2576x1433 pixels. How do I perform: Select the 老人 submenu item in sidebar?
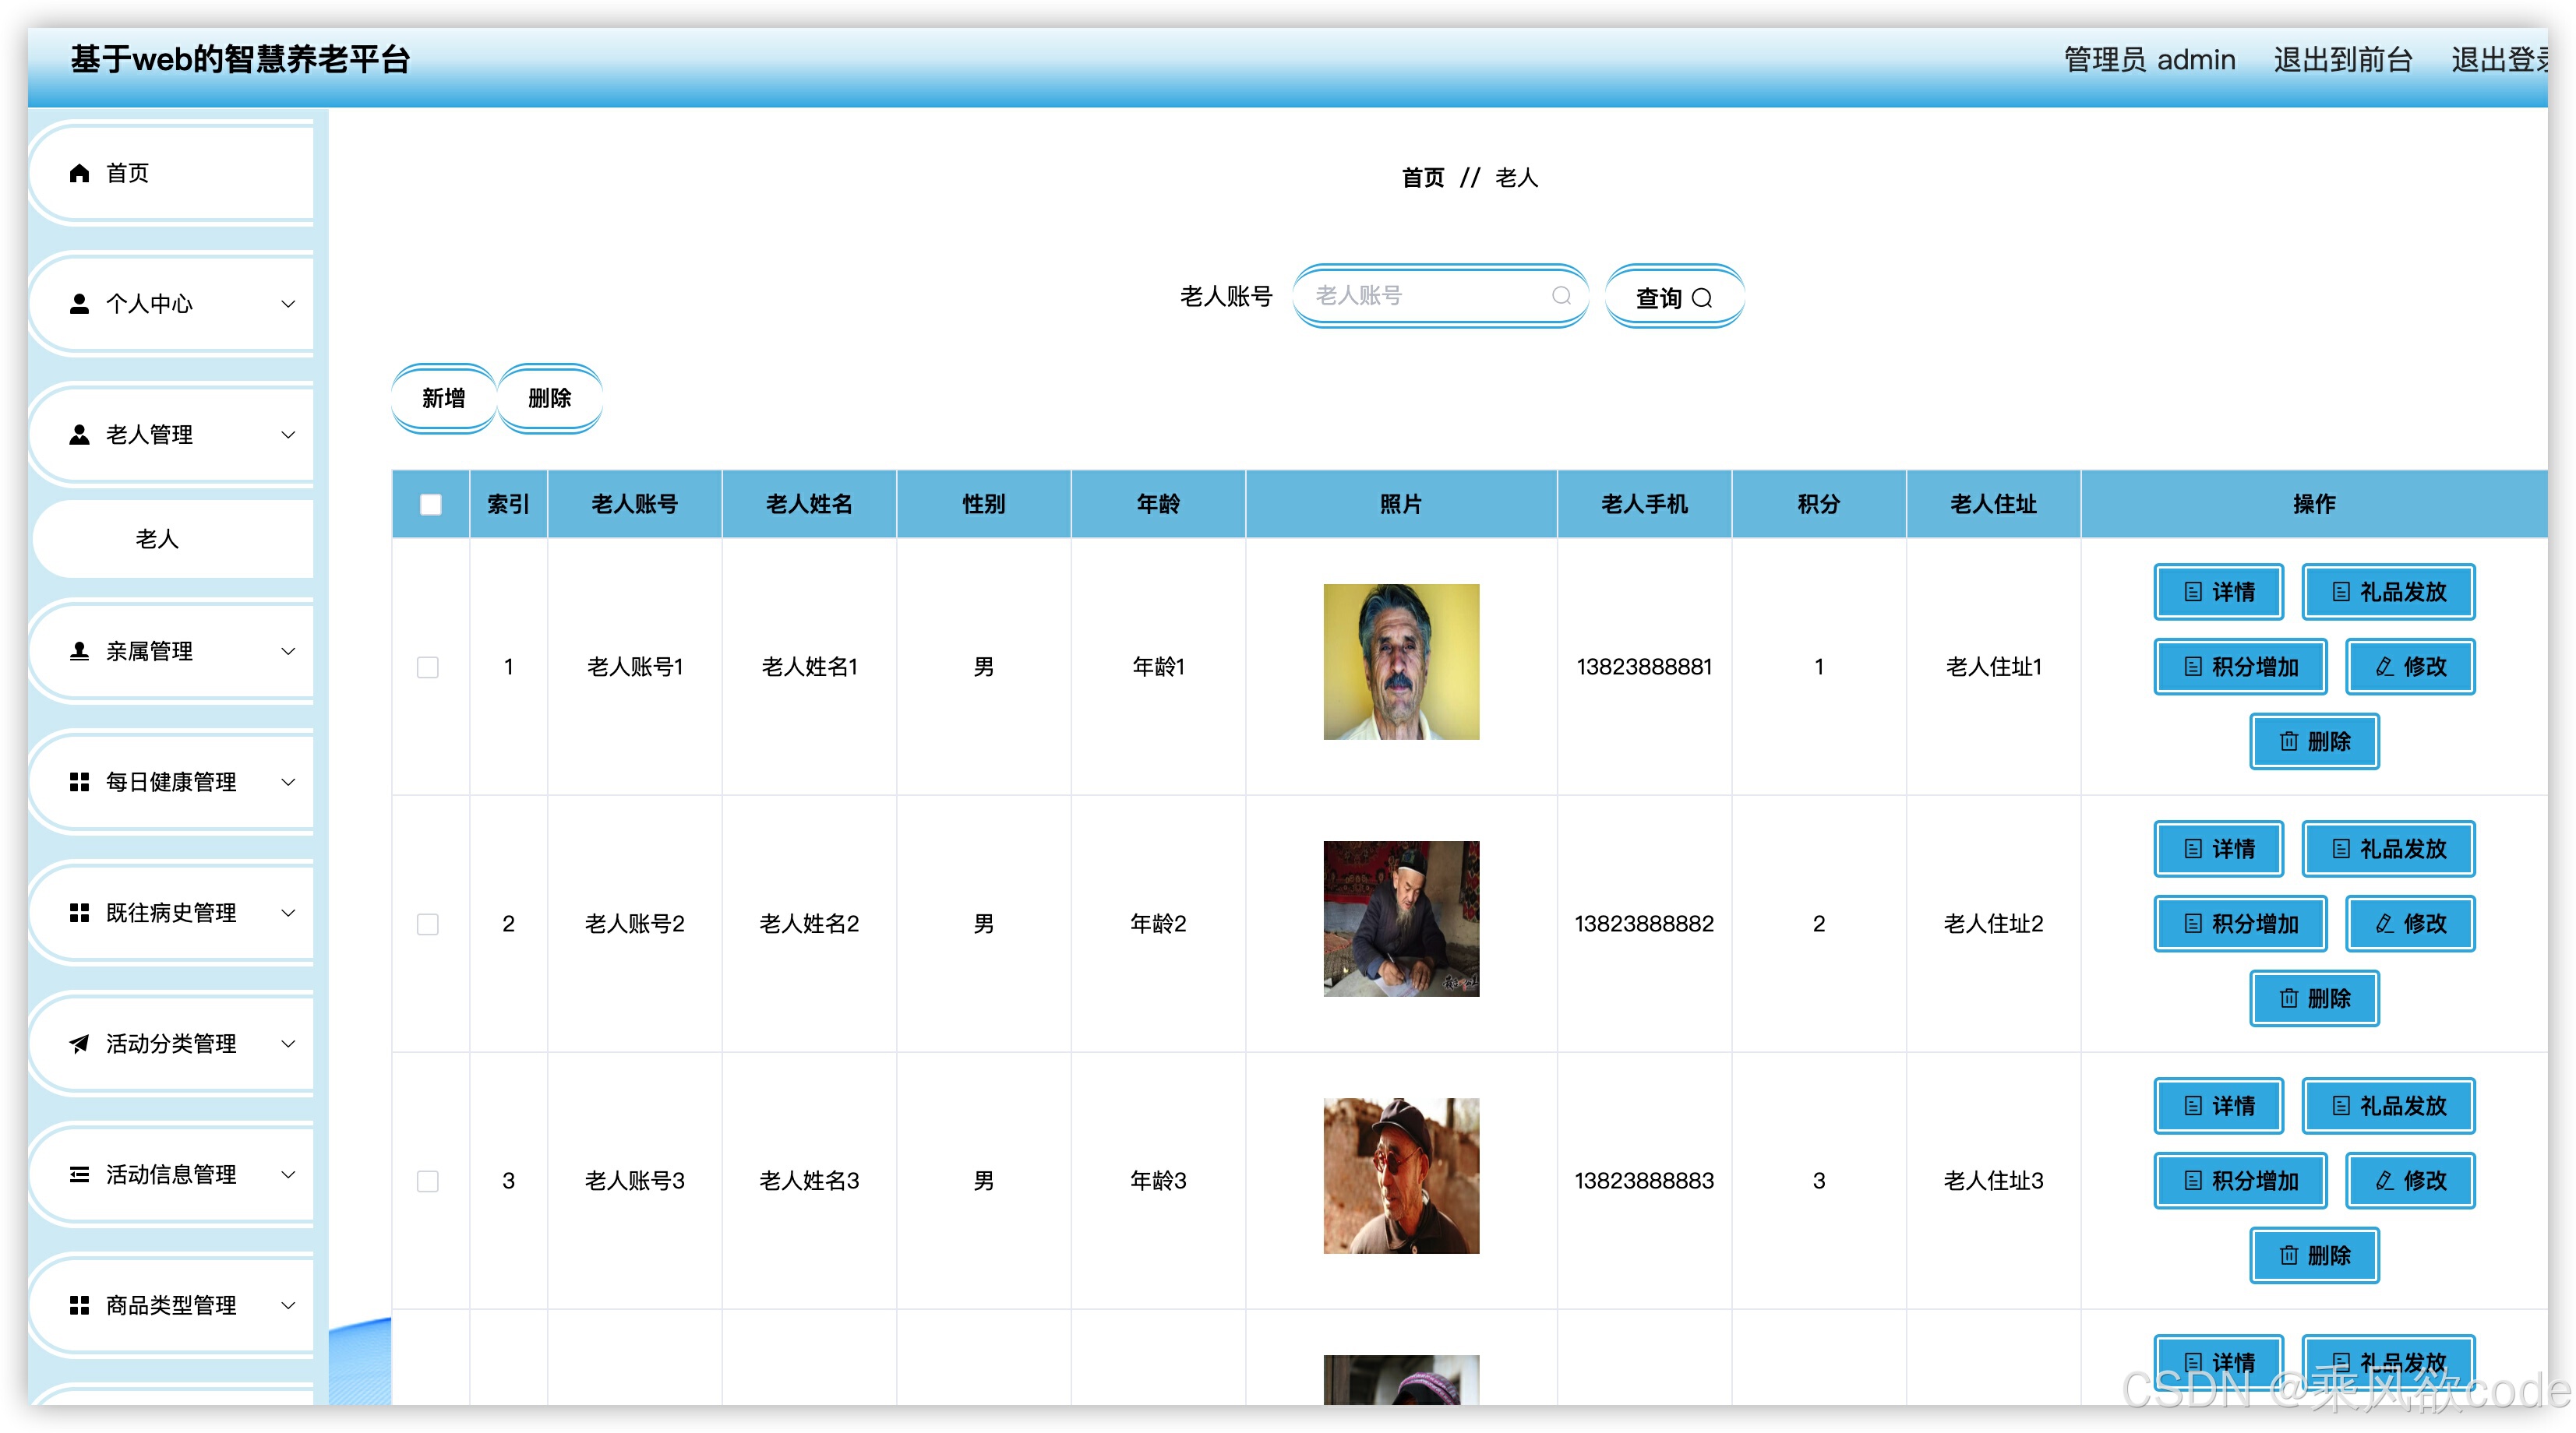157,539
